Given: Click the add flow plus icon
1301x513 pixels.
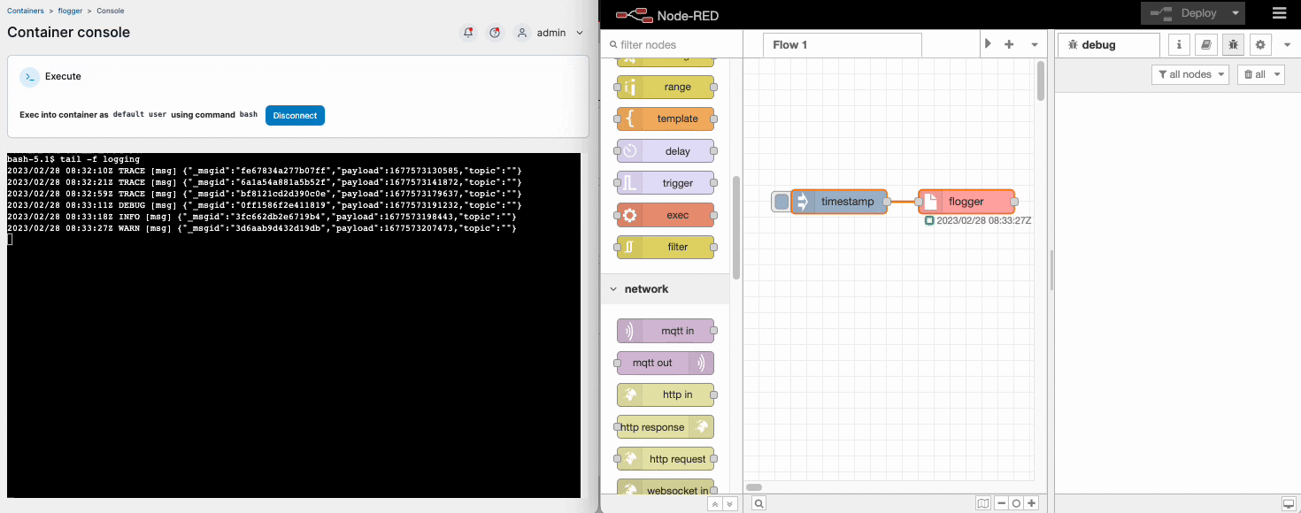Looking at the screenshot, I should coord(1009,43).
